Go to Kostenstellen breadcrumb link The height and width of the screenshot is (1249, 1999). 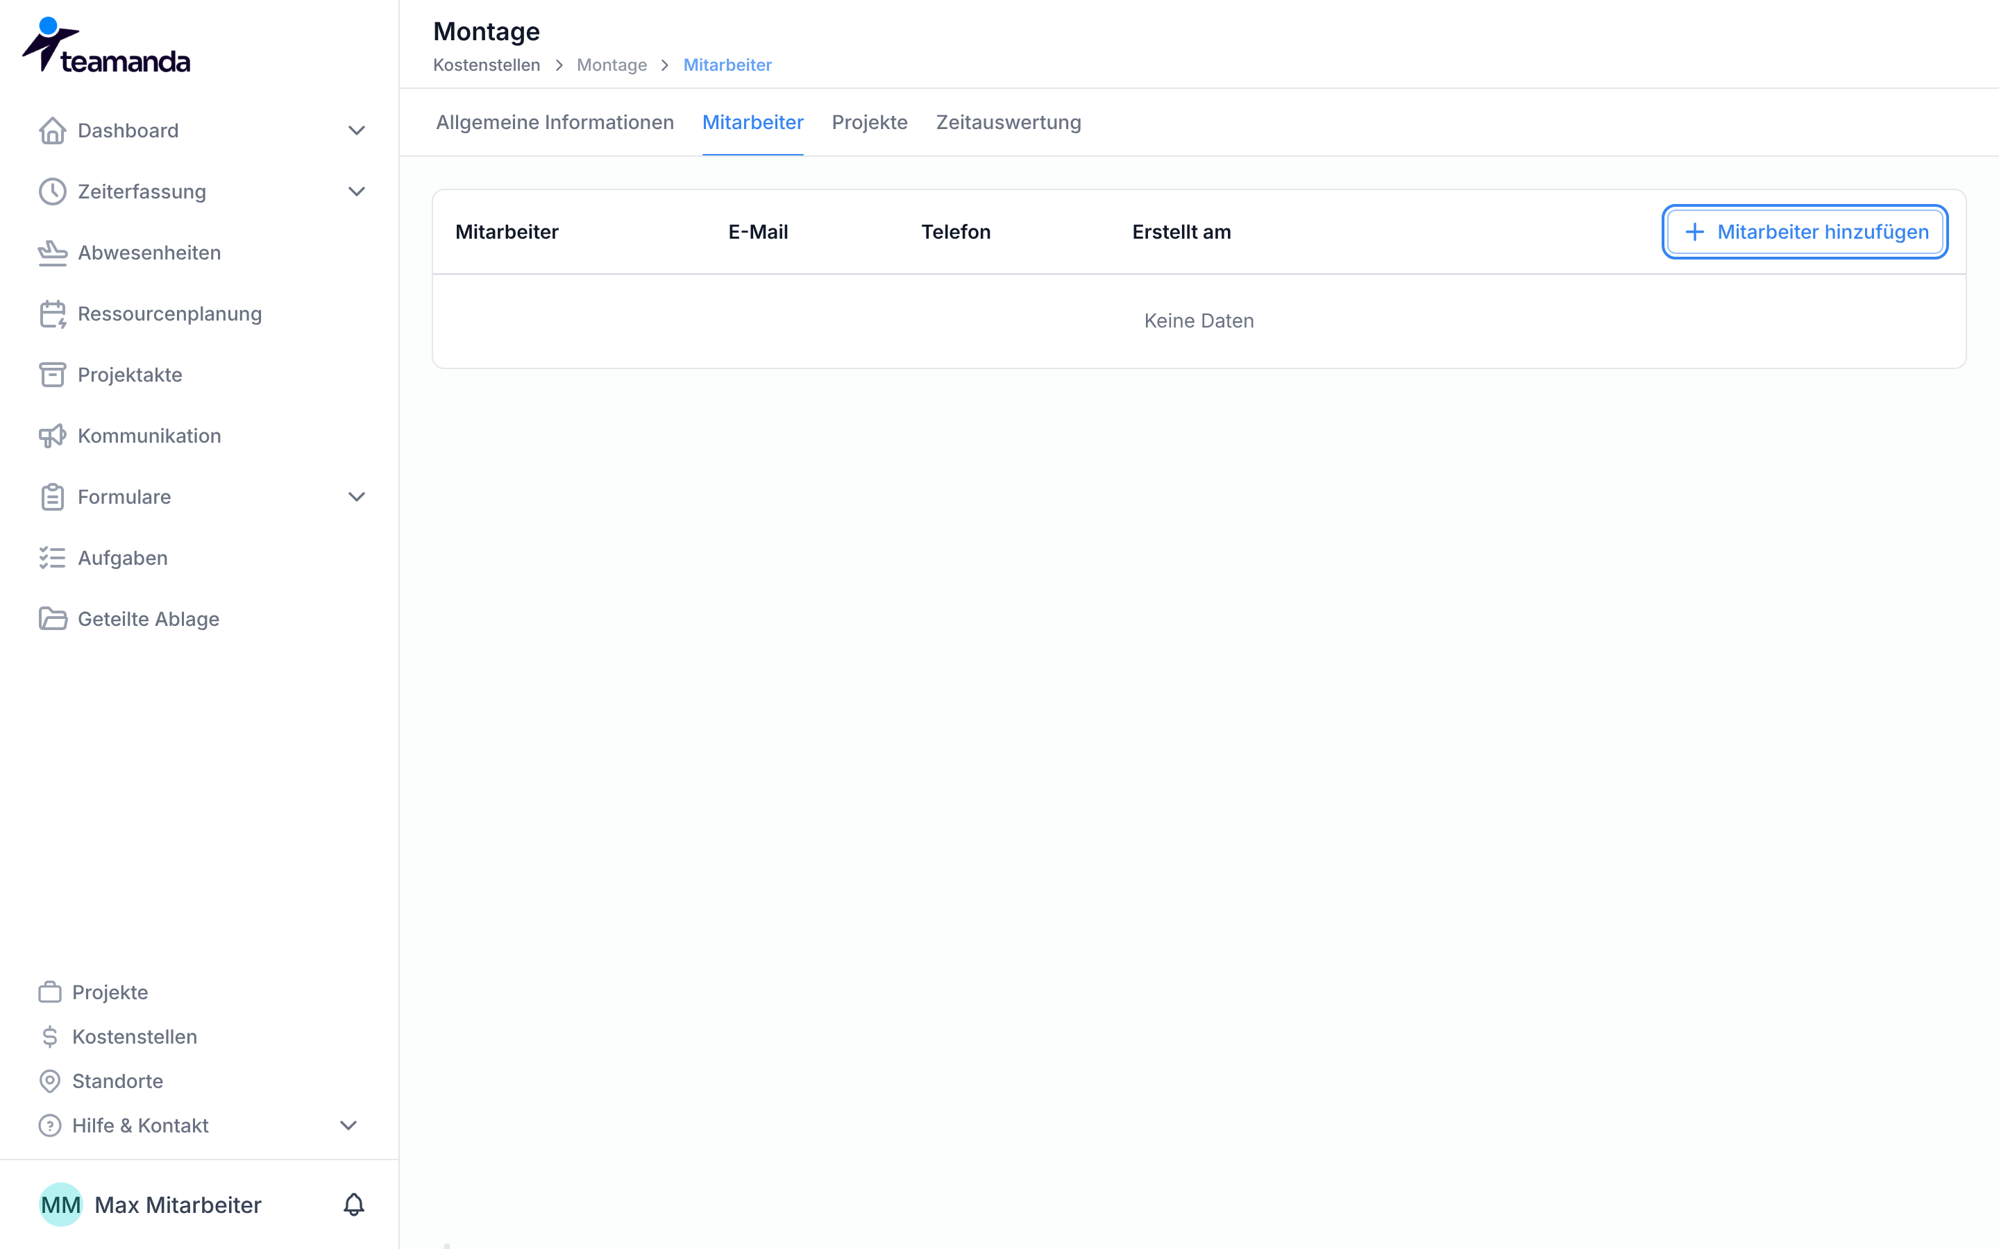(487, 65)
